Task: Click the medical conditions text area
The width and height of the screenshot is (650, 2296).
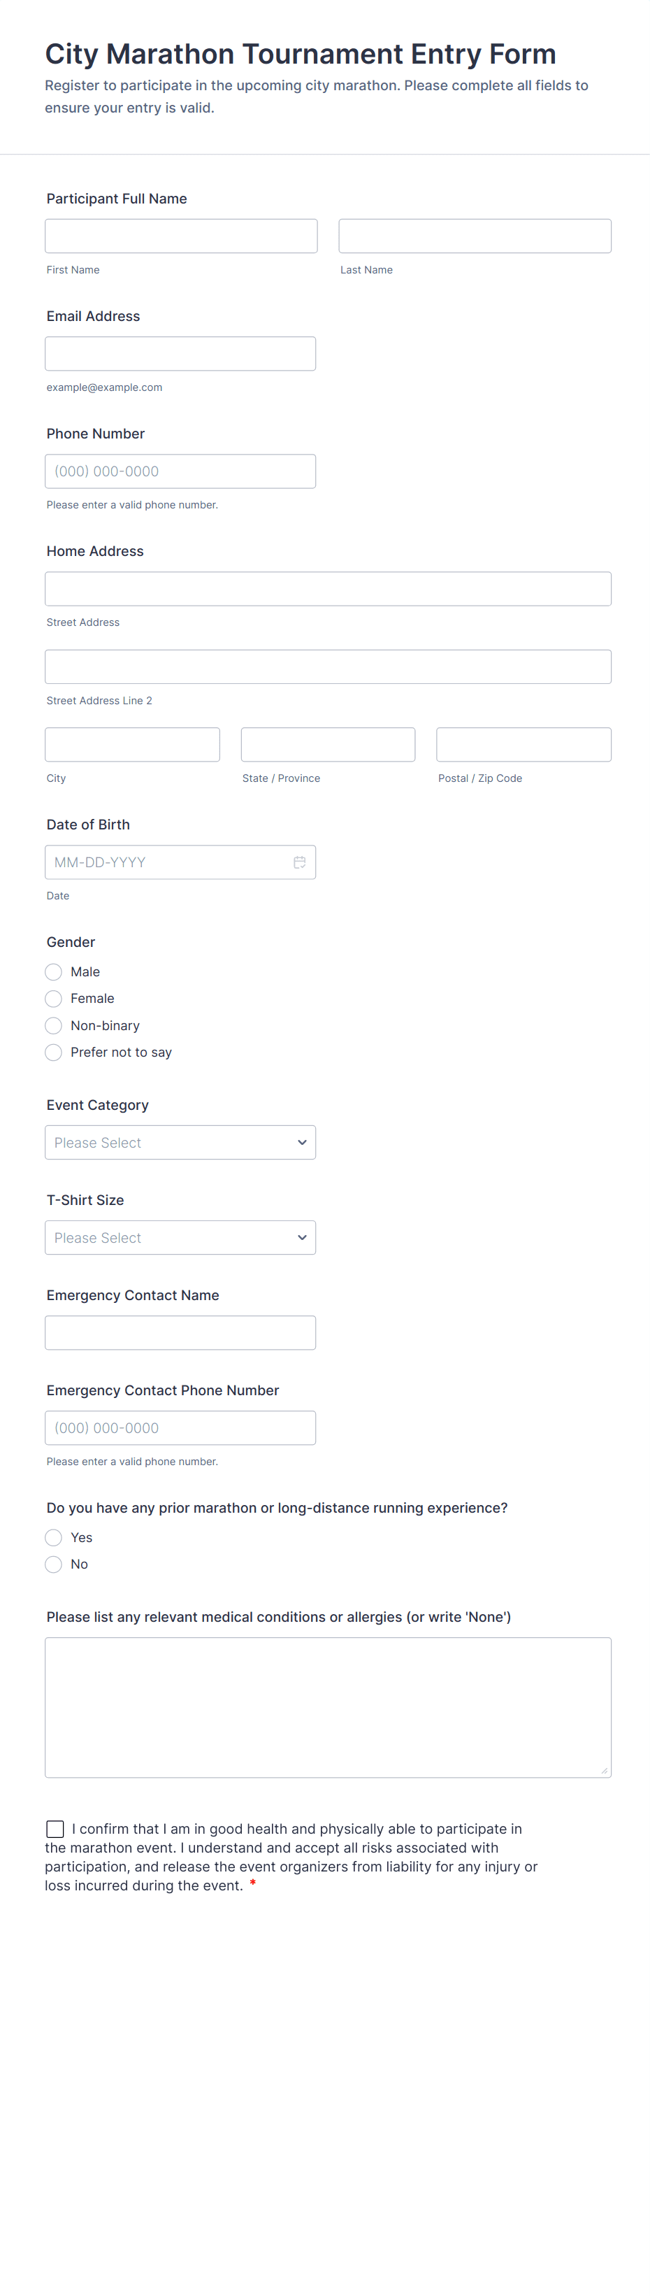Action: click(328, 1707)
